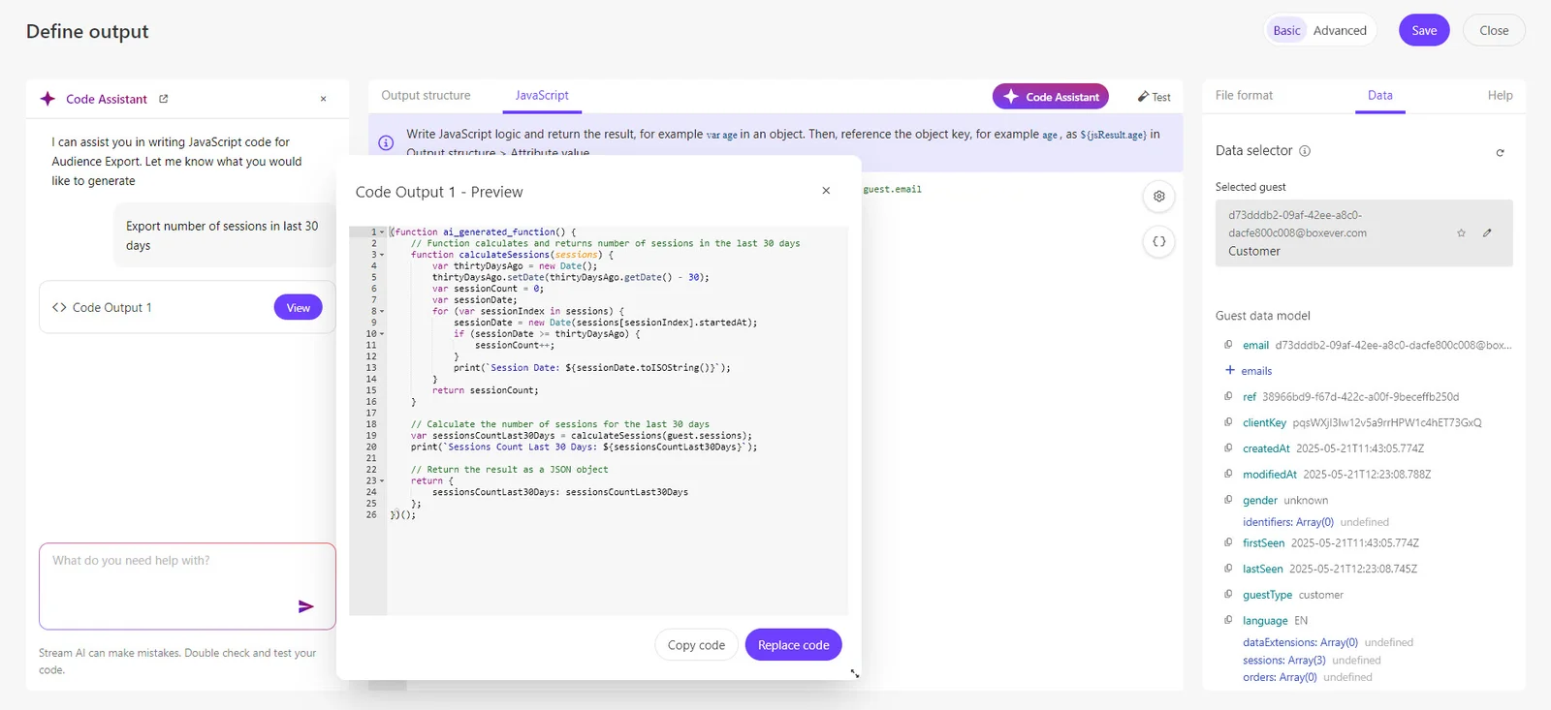The image size is (1551, 710).
Task: Switch to the JavaScript tab
Action: click(x=542, y=96)
